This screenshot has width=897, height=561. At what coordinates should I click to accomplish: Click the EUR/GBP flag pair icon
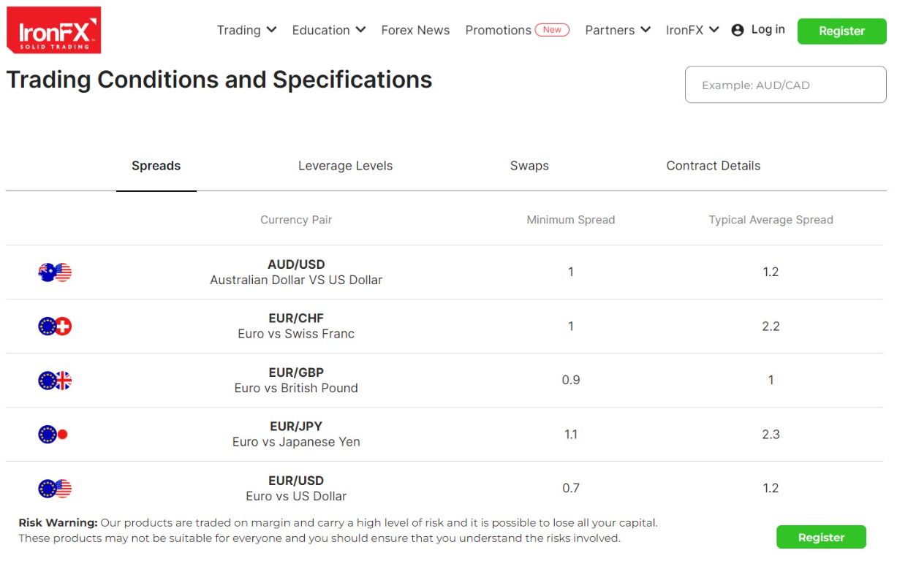55,381
